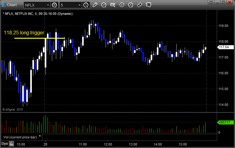
Task: Click the volume axis 0 label
Action: tap(219, 133)
